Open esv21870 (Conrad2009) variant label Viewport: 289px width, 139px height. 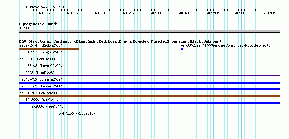[x=40, y=93]
